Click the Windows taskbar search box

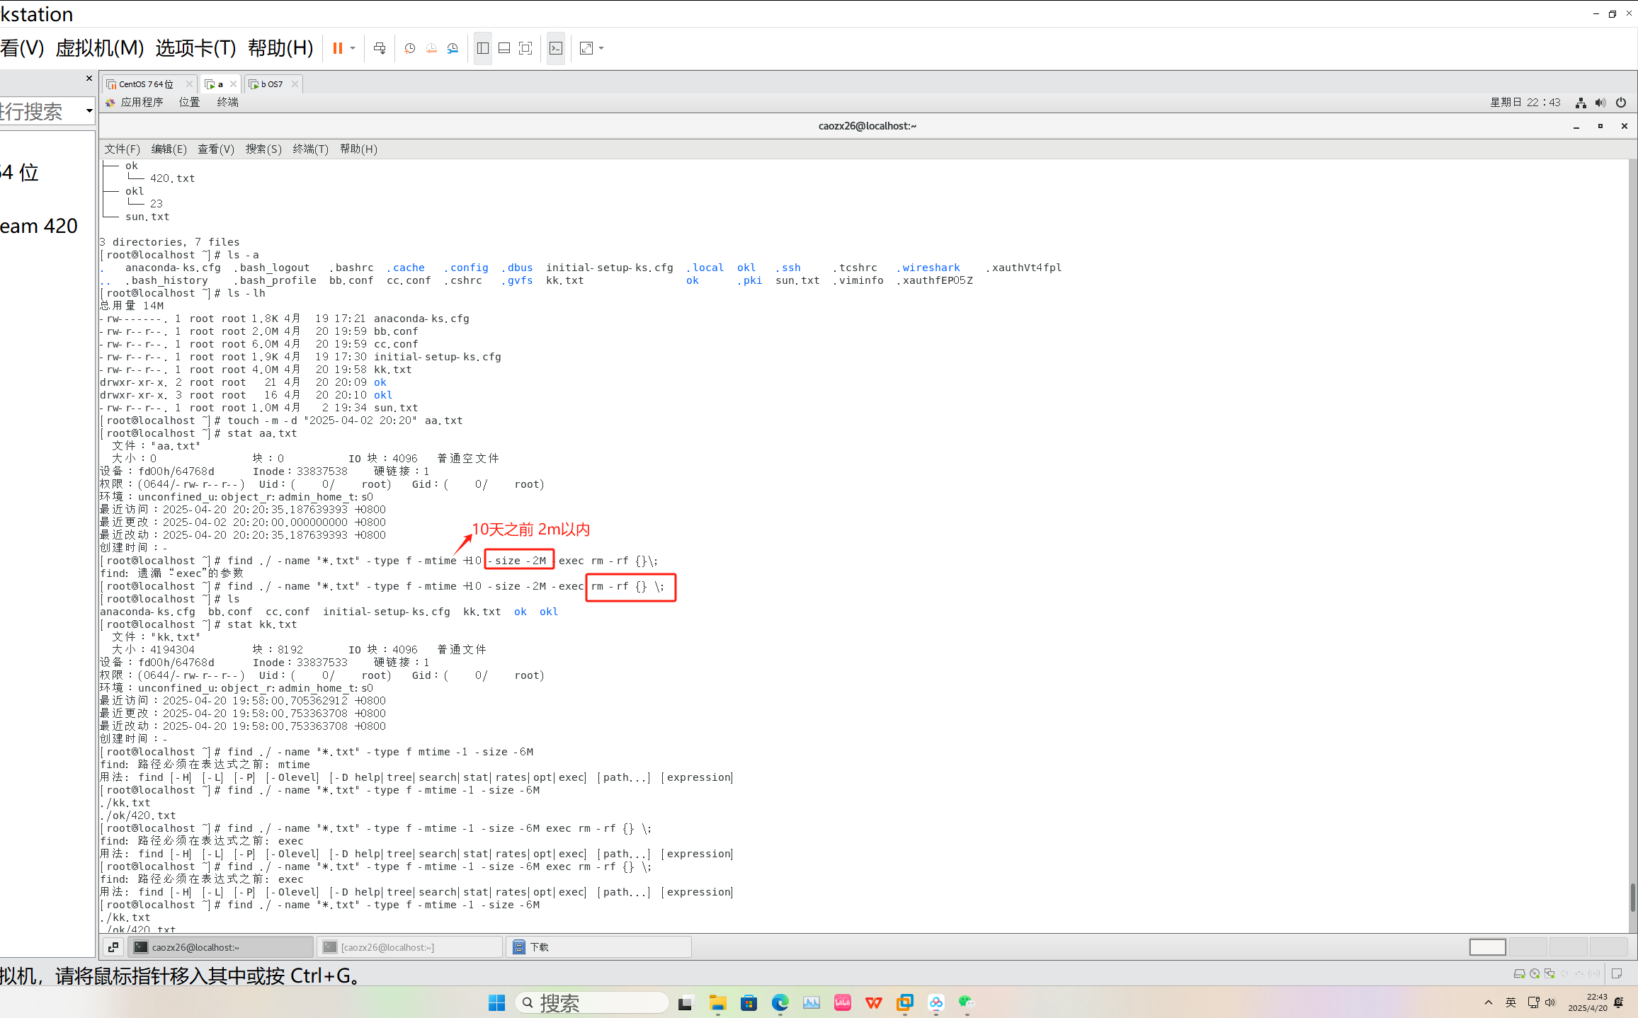pos(592,1002)
